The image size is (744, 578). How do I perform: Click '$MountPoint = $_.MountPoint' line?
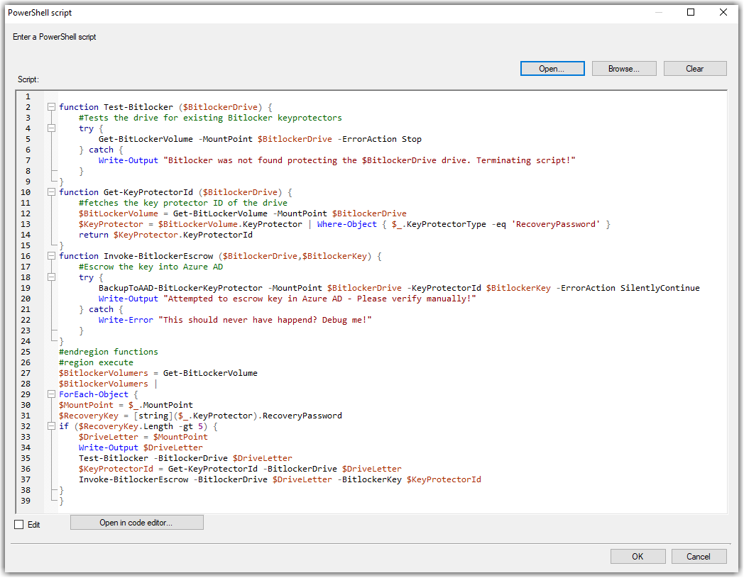[x=126, y=405]
